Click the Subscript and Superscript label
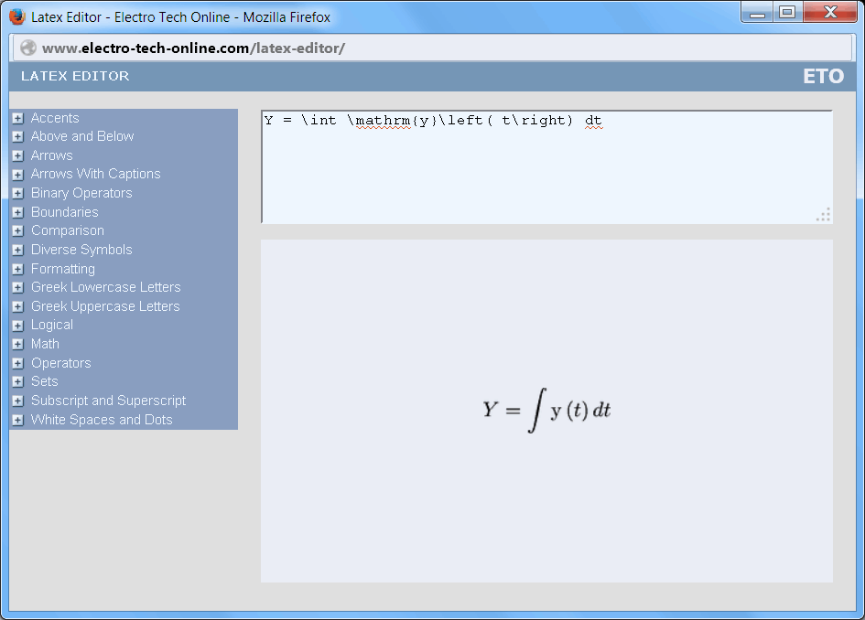This screenshot has height=620, width=865. point(109,401)
